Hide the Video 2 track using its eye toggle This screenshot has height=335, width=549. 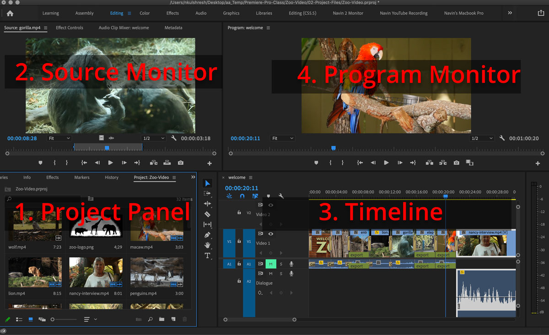(271, 205)
